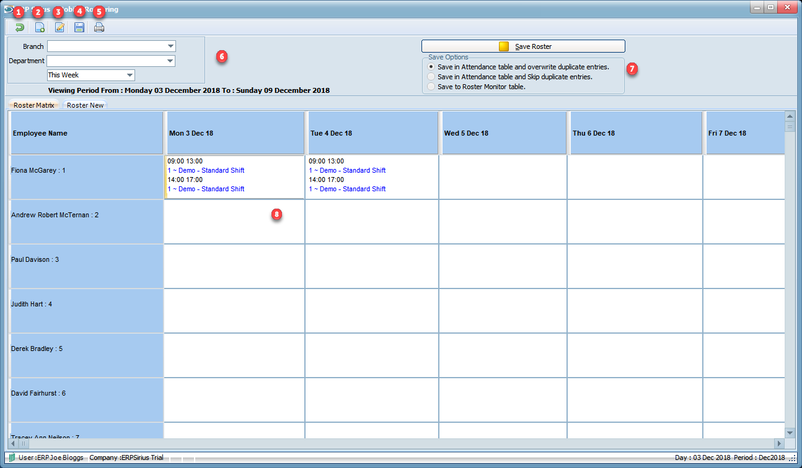This screenshot has height=468, width=802.
Task: Select employee row Derek Bradley : 5
Action: pos(87,355)
